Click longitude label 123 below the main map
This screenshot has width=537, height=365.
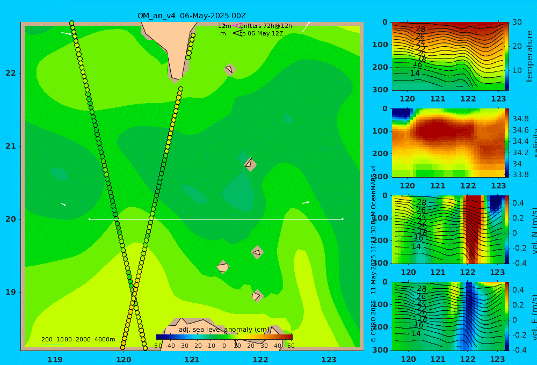click(x=329, y=360)
